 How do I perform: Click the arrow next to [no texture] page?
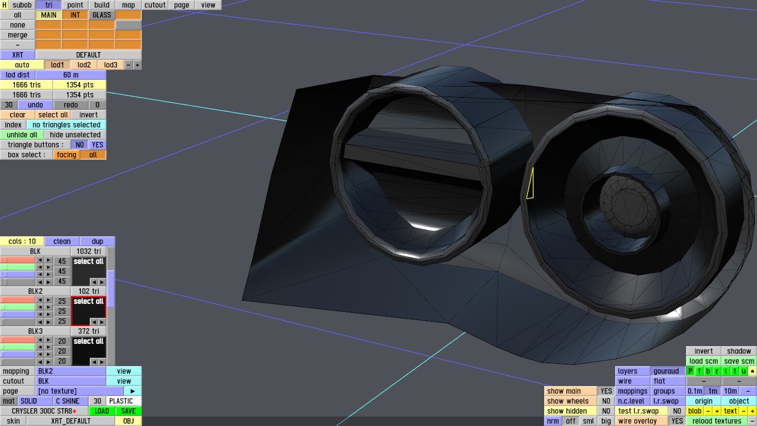coord(132,391)
